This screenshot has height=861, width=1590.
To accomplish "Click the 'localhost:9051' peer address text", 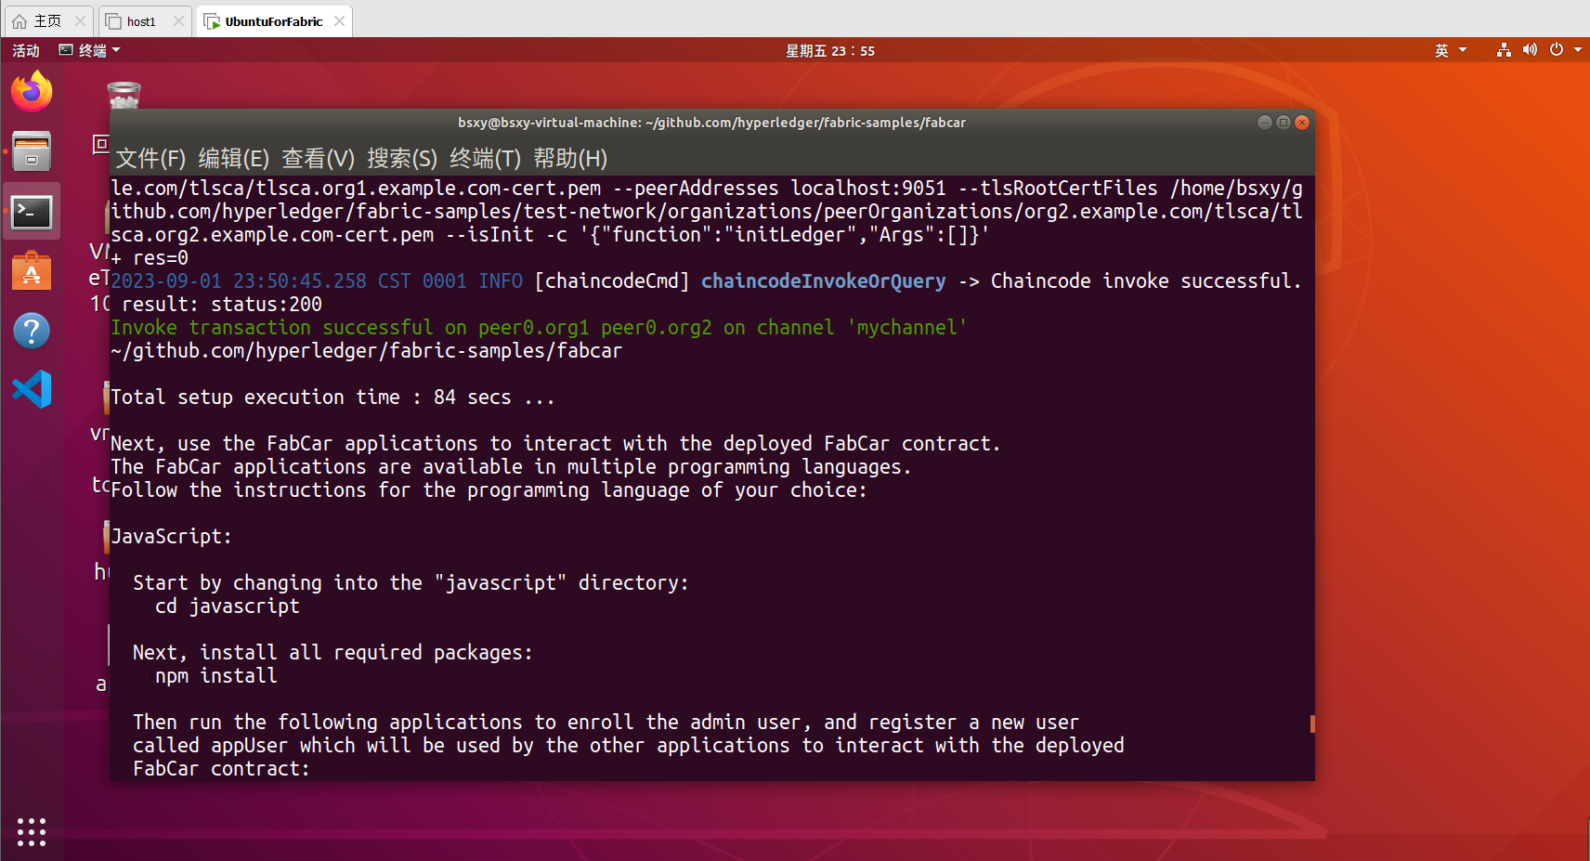I will pyautogui.click(x=867, y=189).
